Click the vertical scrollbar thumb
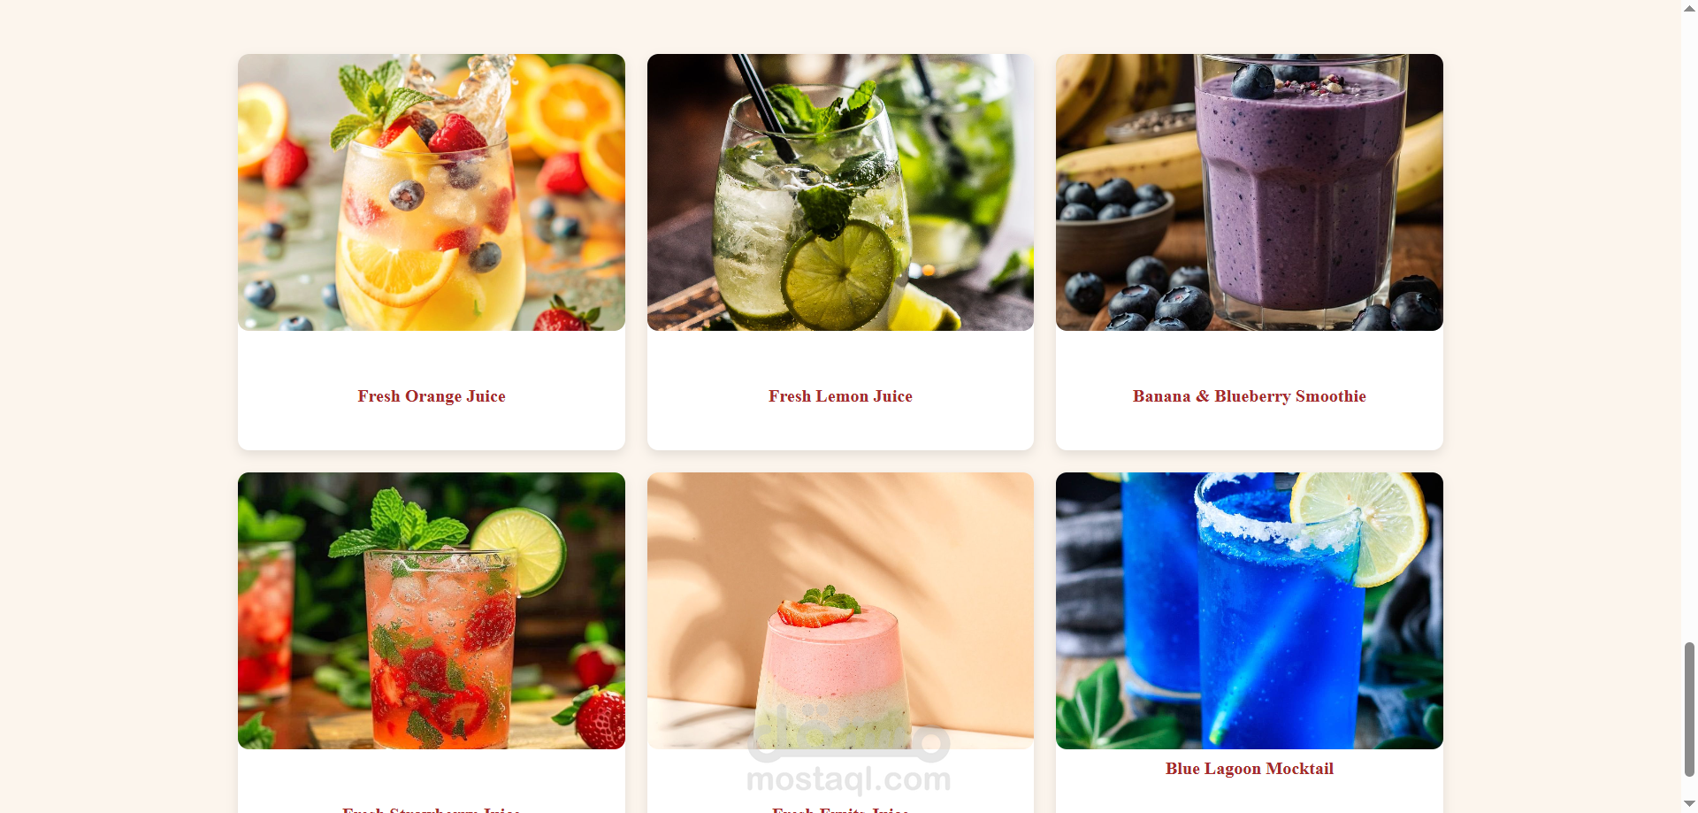The image size is (1698, 813). (1689, 709)
